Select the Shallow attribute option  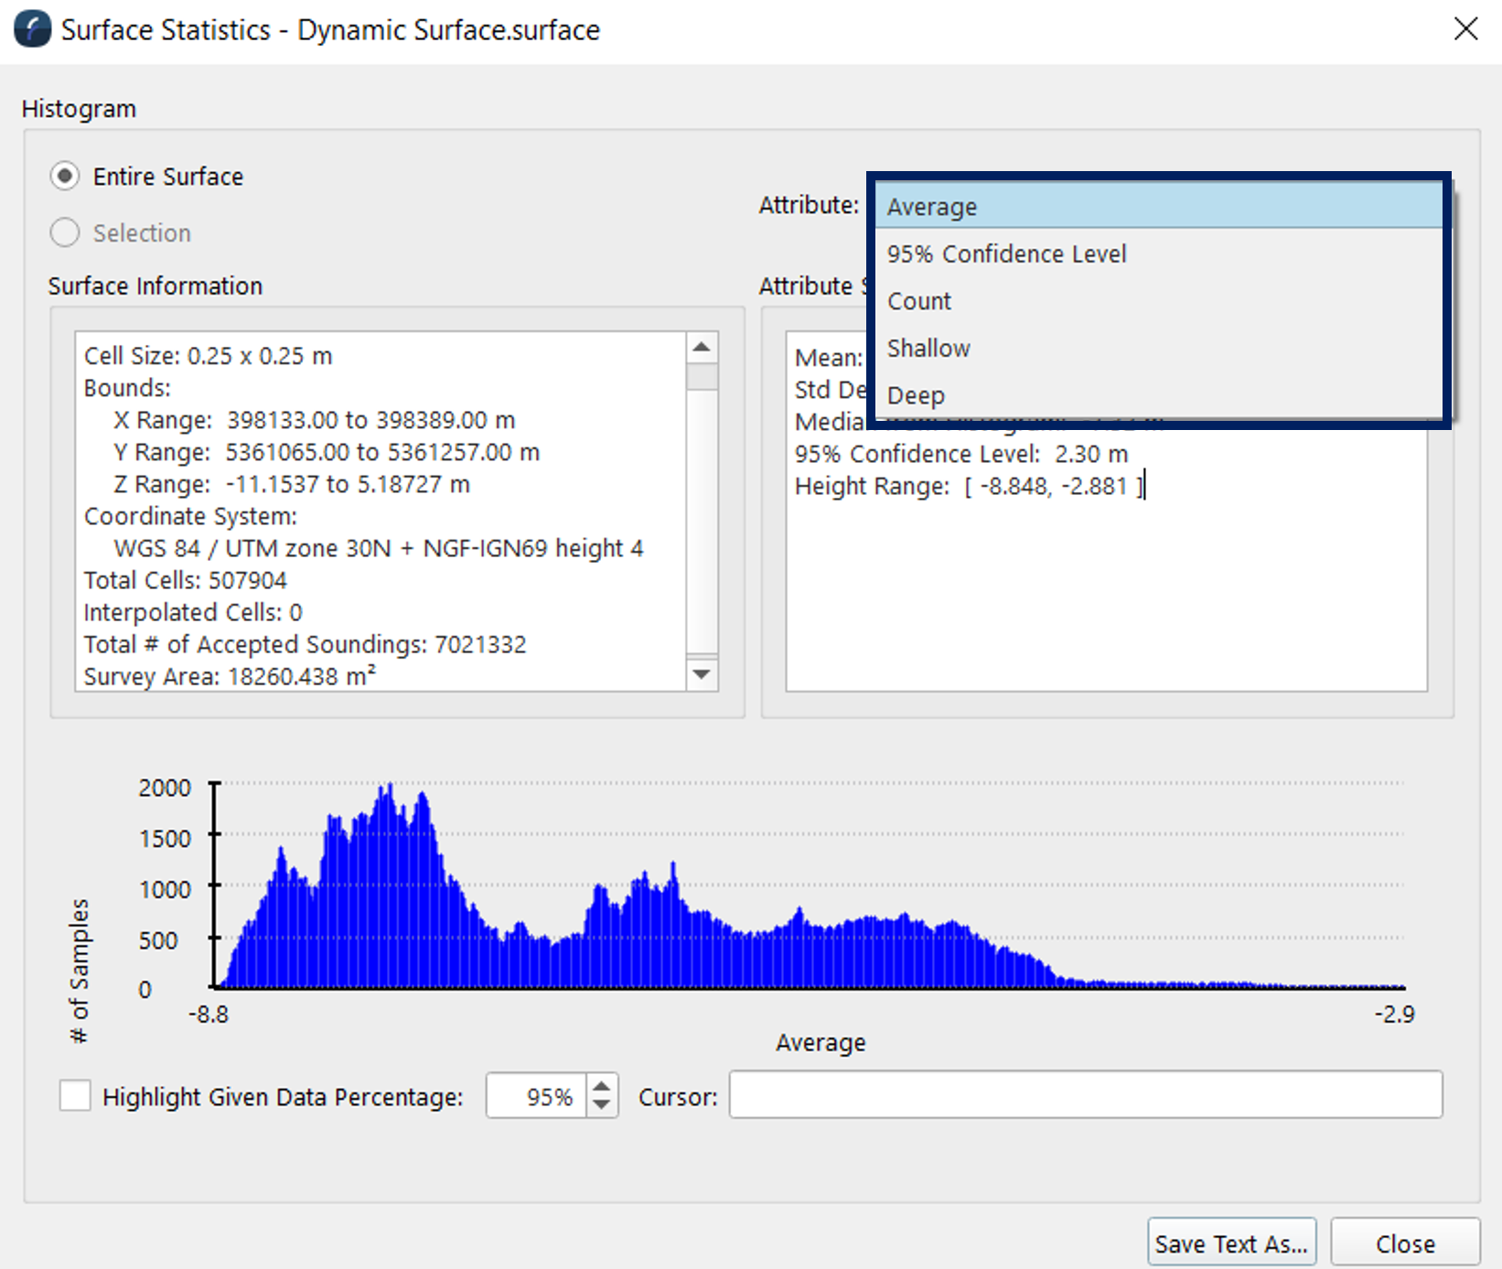(x=1159, y=349)
